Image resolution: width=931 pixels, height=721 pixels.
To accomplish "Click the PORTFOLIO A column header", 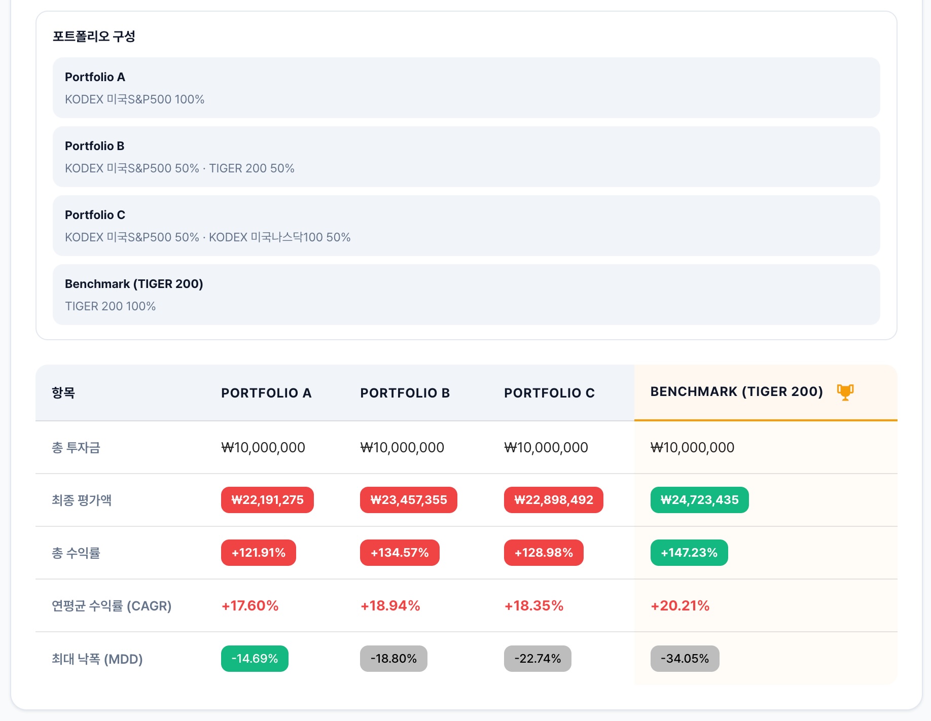I will pos(266,393).
